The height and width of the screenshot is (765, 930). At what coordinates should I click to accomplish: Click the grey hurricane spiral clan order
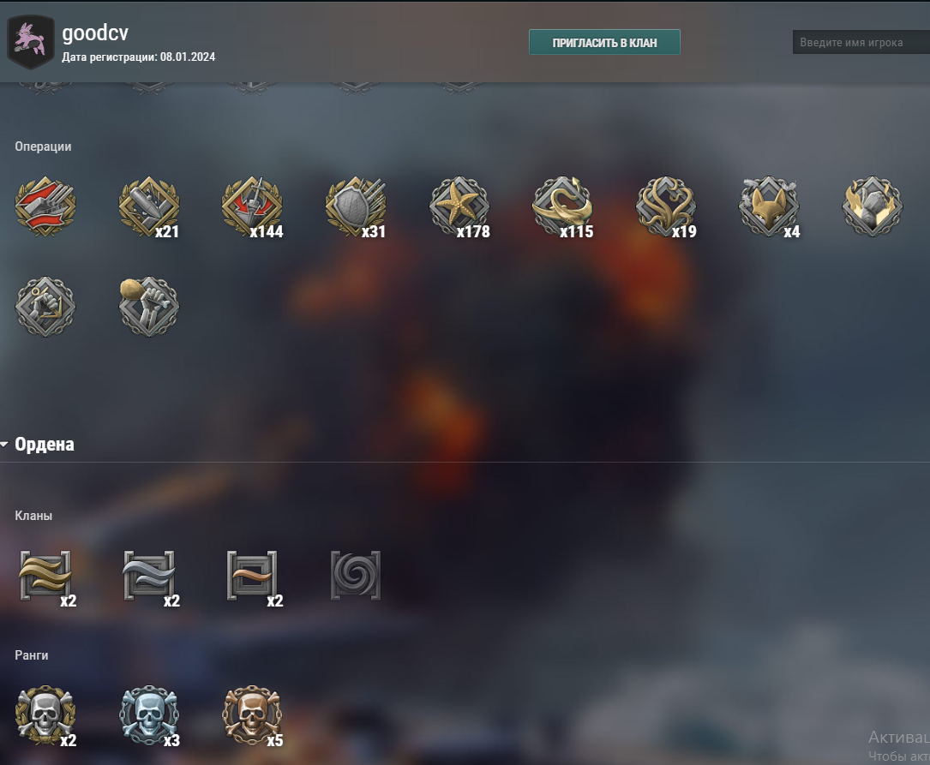click(356, 576)
